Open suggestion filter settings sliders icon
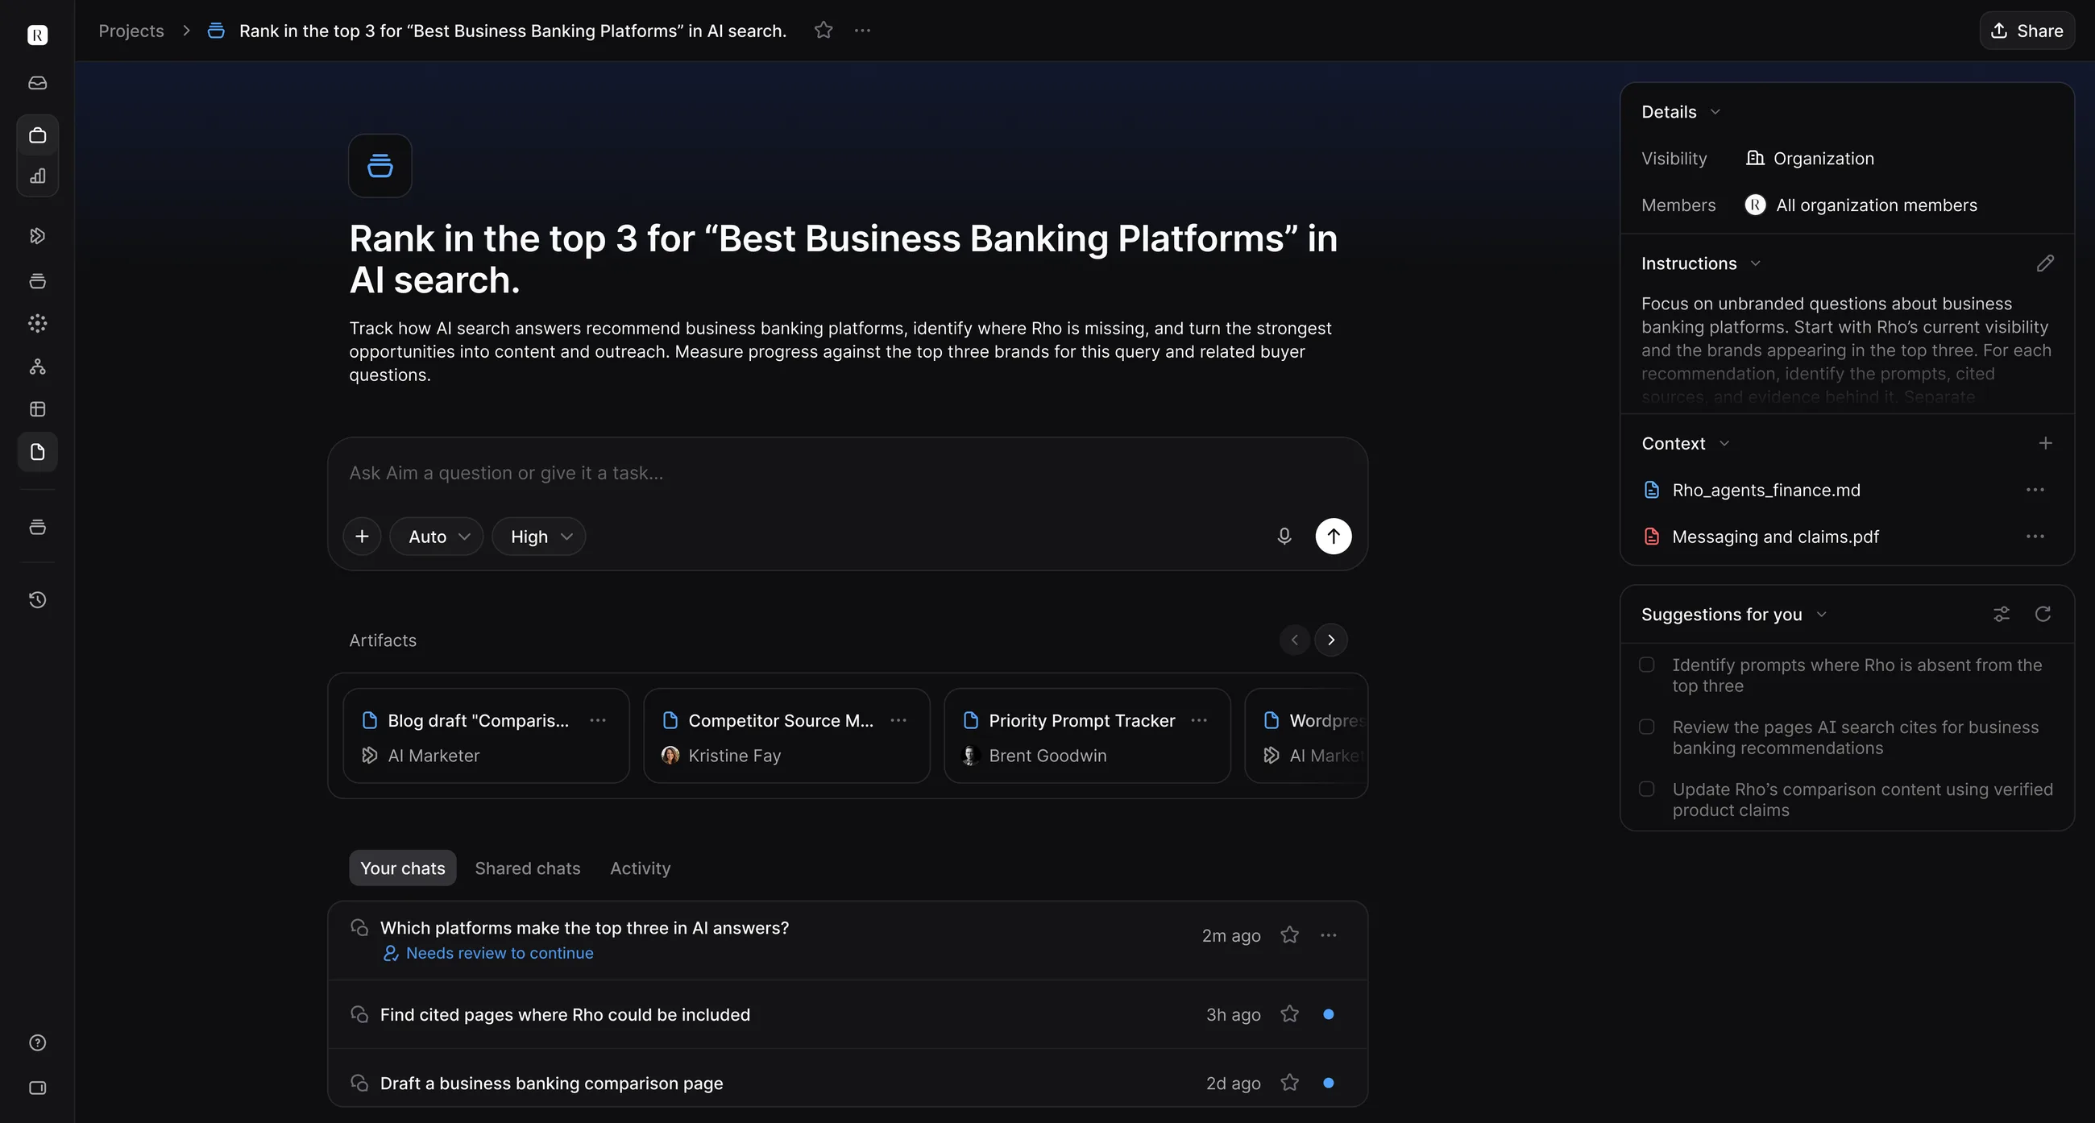The image size is (2095, 1123). tap(2002, 614)
